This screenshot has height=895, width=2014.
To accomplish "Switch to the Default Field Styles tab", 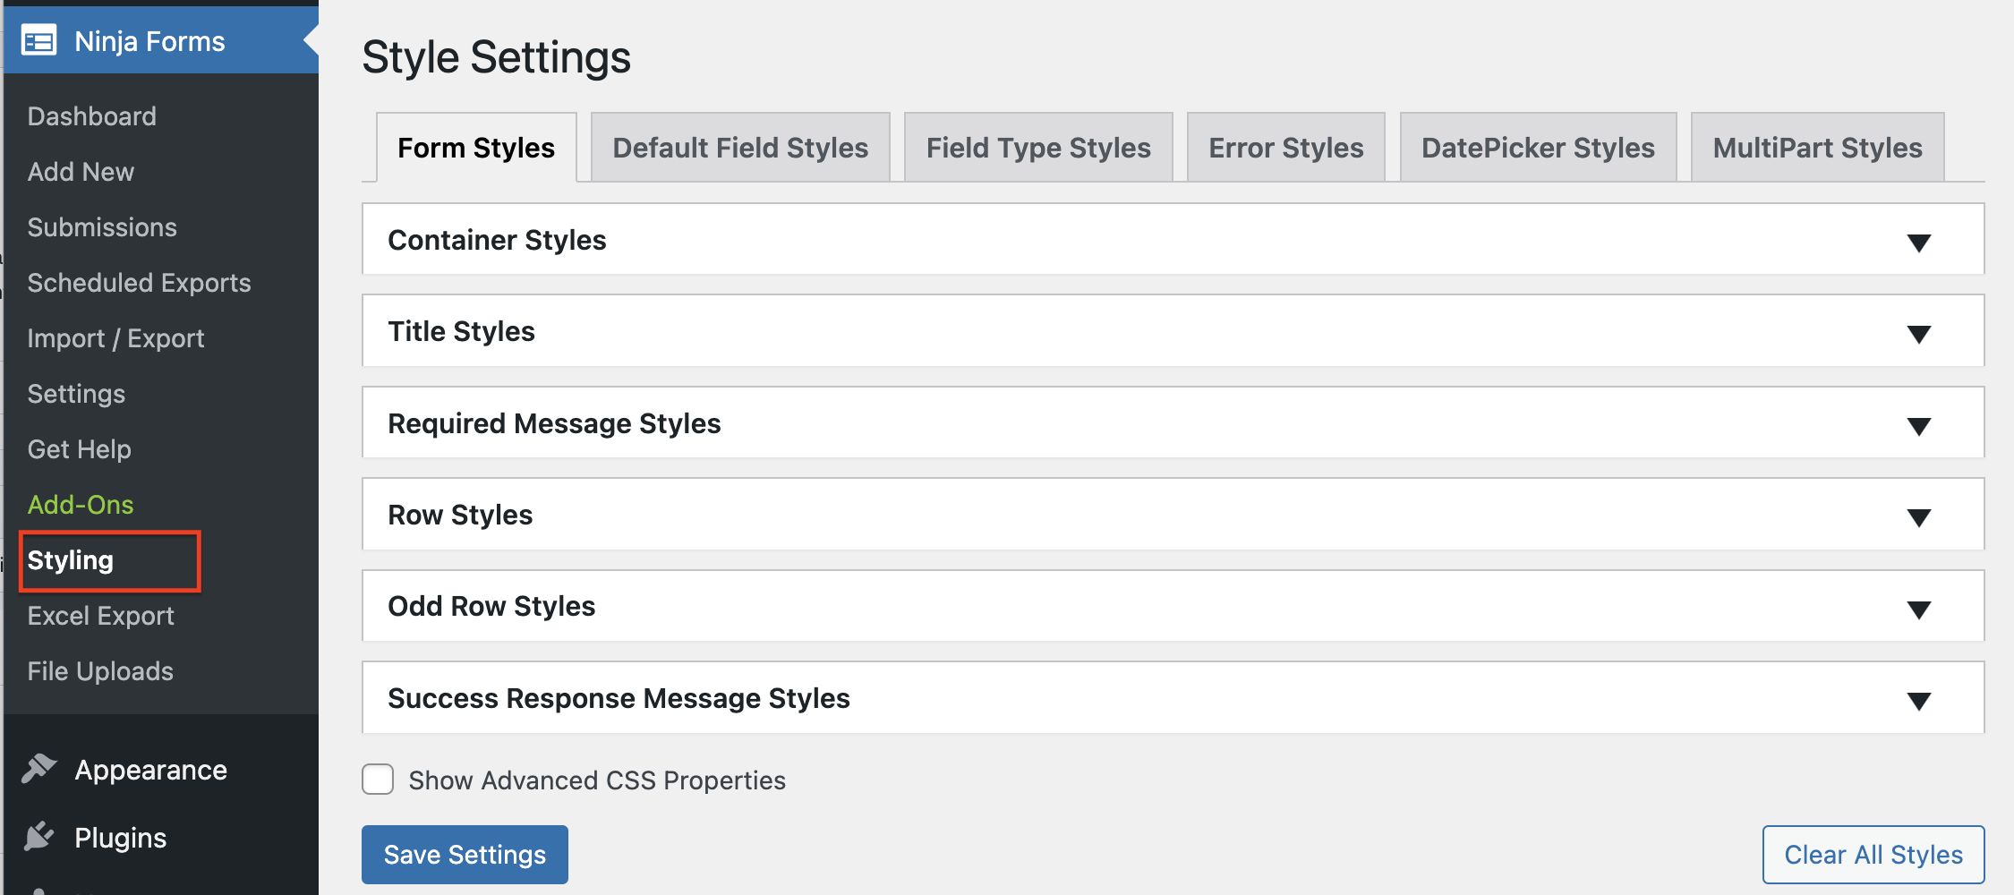I will tap(739, 147).
